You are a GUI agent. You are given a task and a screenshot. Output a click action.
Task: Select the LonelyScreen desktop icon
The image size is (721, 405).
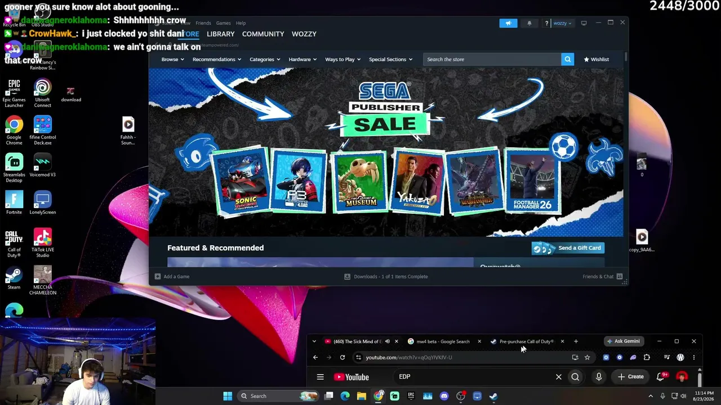coord(42,203)
